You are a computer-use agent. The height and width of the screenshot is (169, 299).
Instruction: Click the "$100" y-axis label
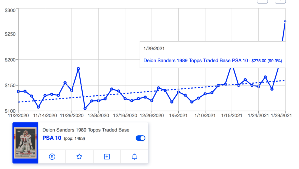pos(10,111)
